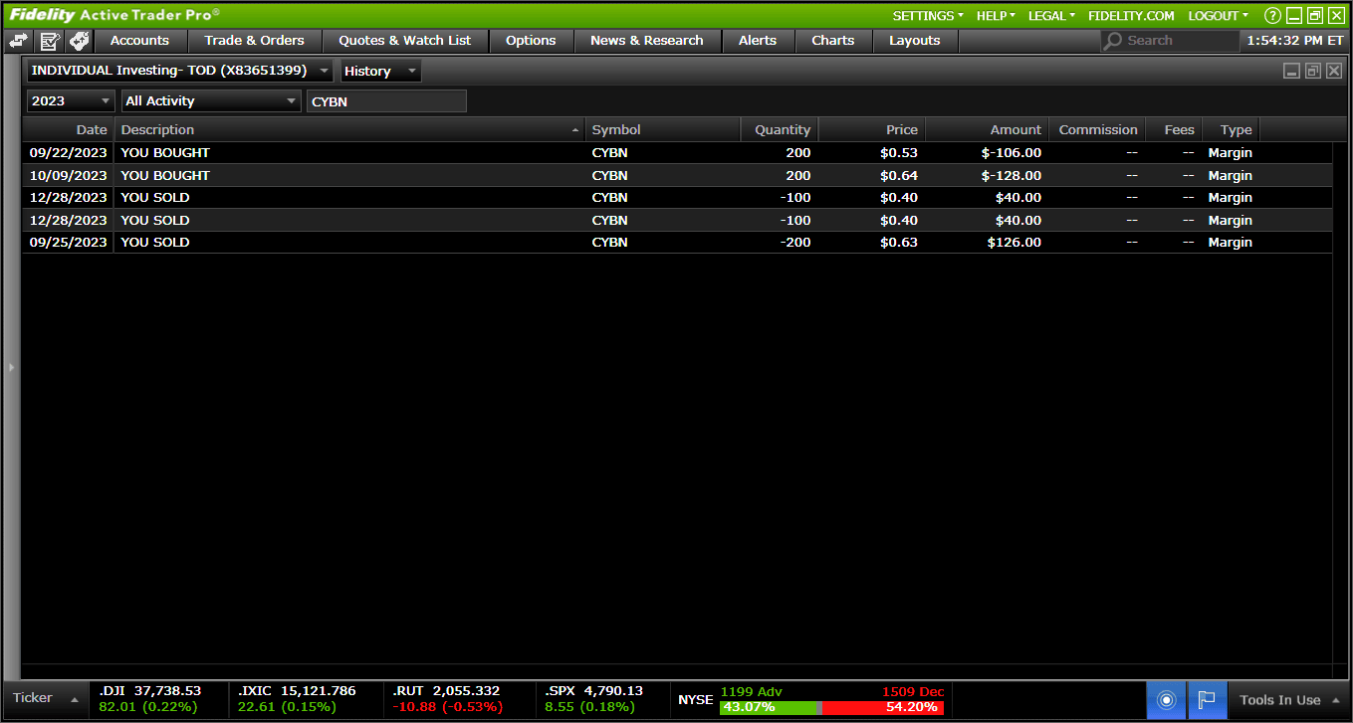Screen dimensions: 1353x723
Task: Open the Layouts menu
Action: [x=915, y=41]
